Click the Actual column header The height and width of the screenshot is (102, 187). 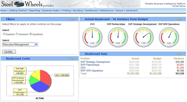[x=135, y=58]
